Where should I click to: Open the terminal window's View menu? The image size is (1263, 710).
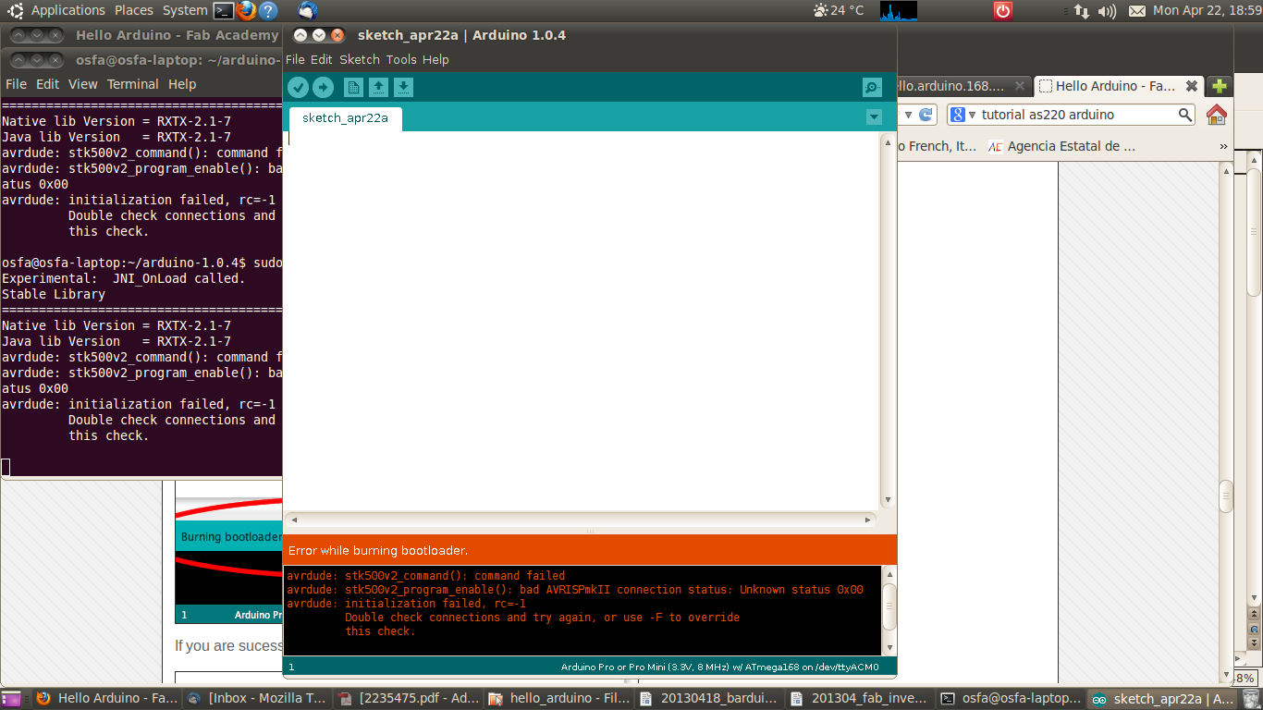(x=82, y=84)
